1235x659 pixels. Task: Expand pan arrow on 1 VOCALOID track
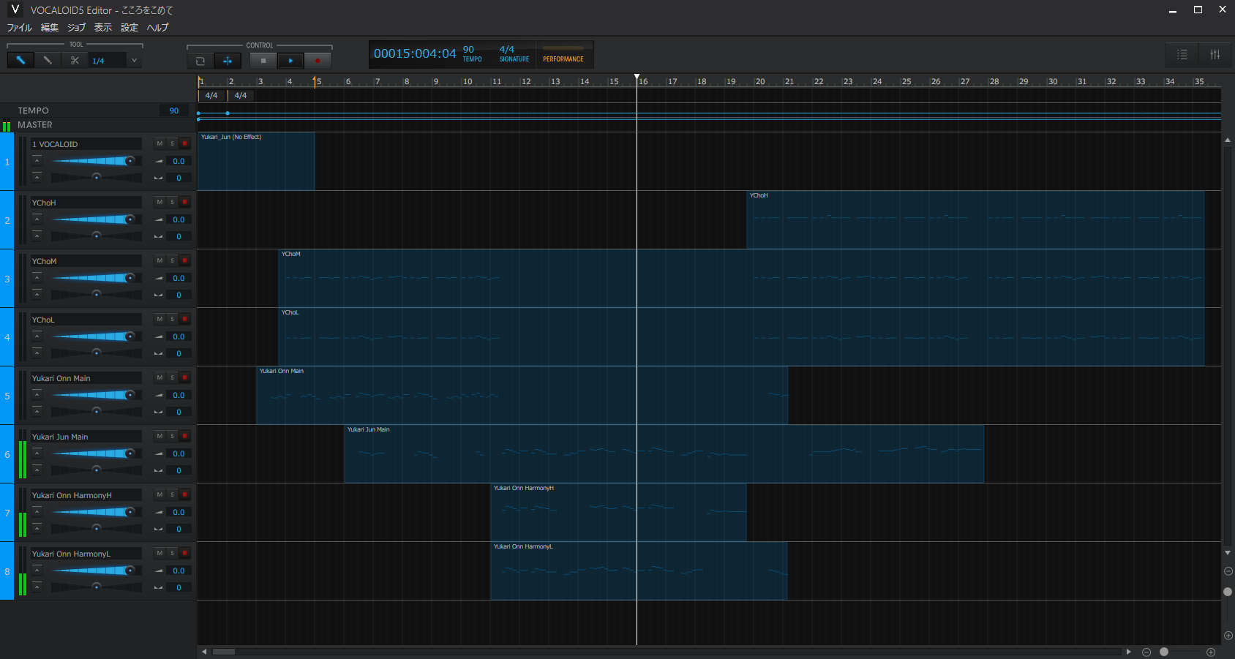coord(37,177)
